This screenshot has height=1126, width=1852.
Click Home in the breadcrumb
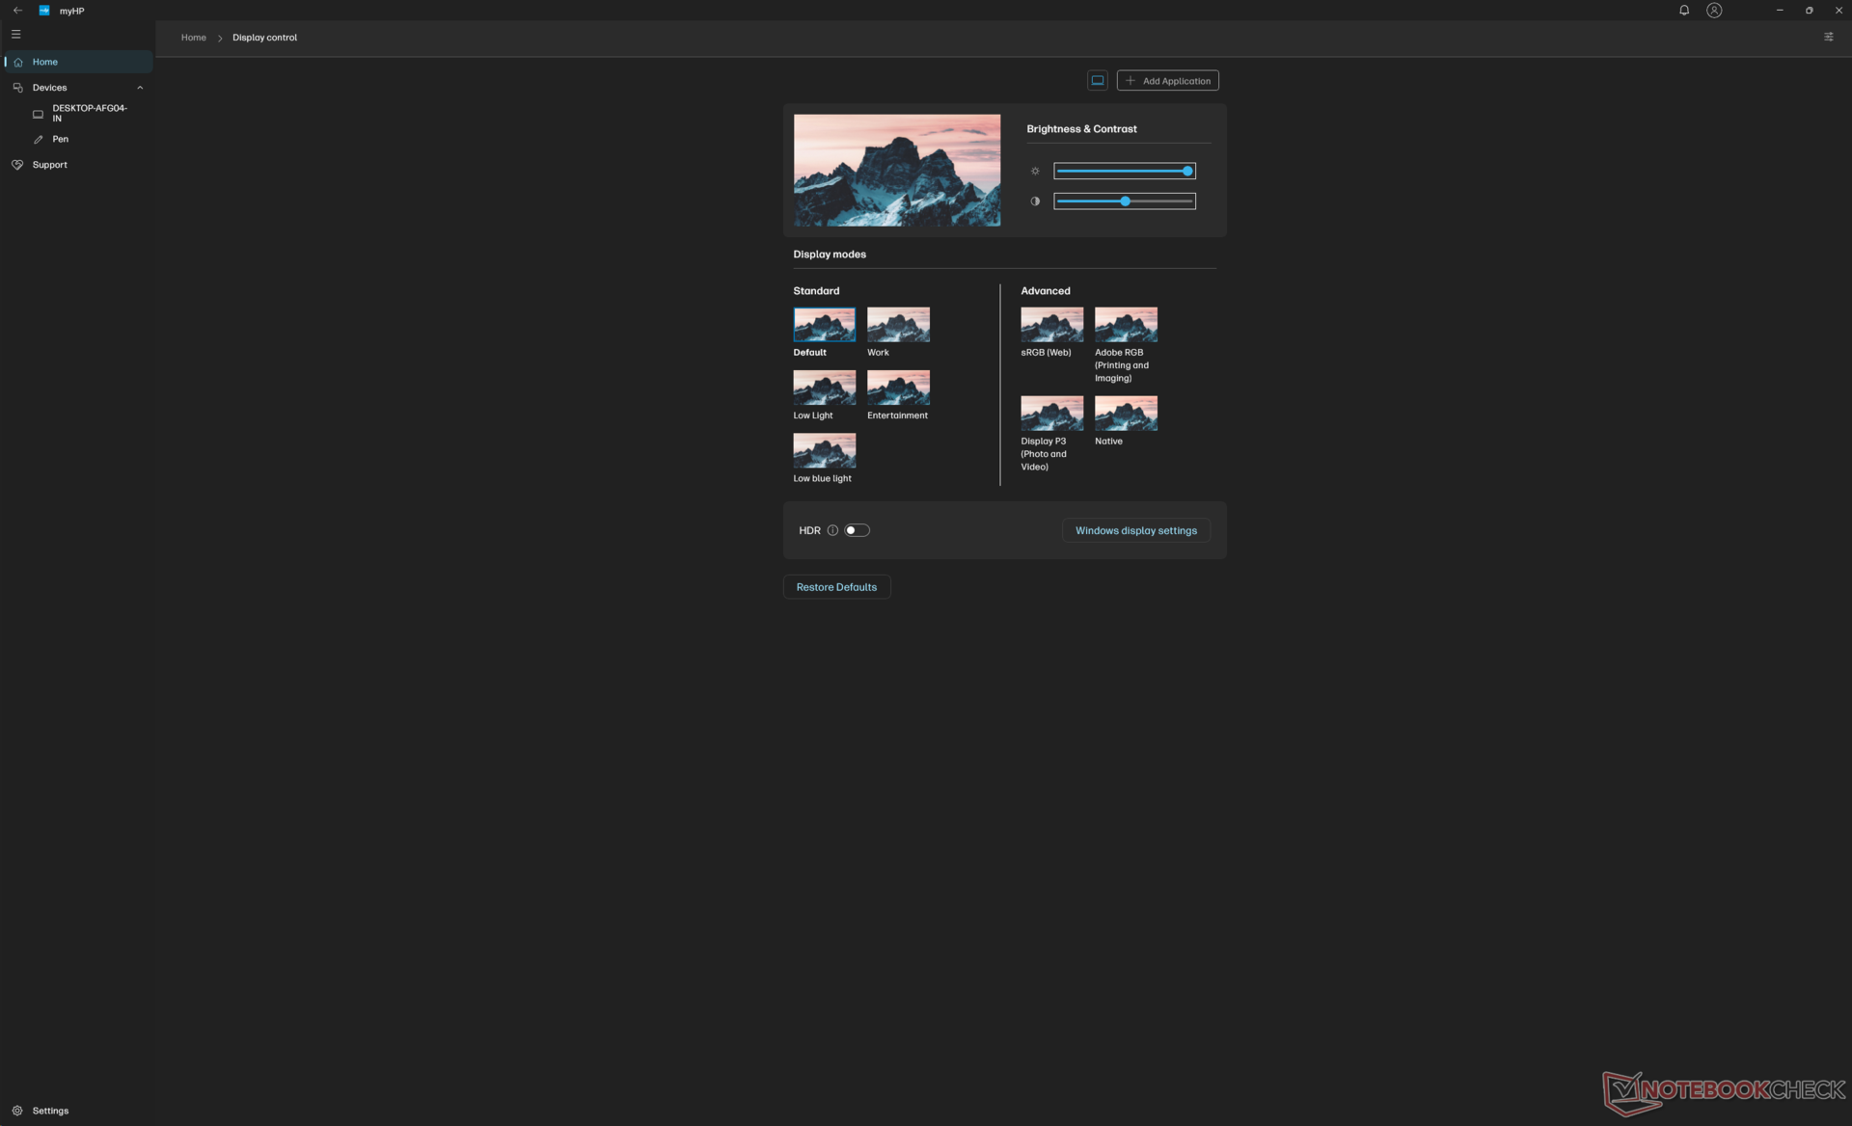point(193,38)
